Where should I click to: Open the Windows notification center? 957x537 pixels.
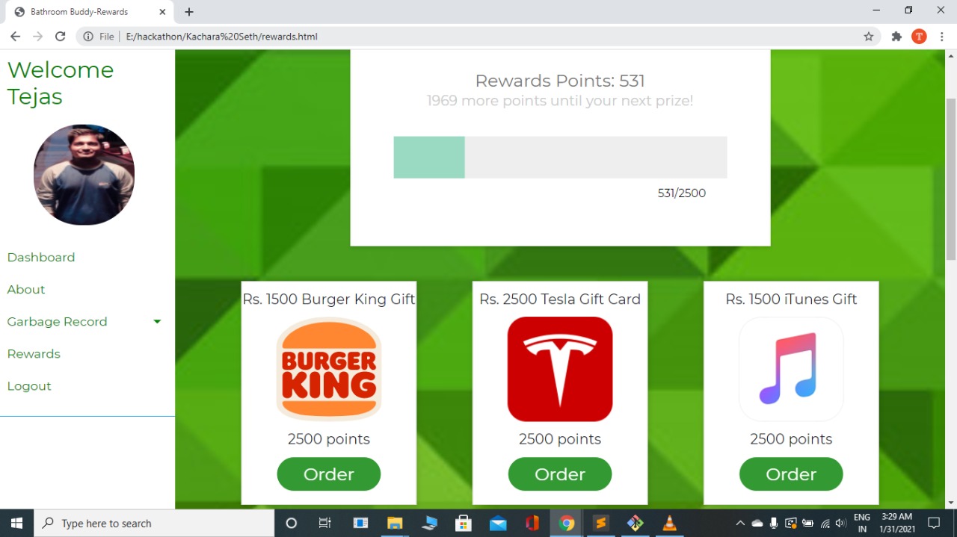coord(934,523)
